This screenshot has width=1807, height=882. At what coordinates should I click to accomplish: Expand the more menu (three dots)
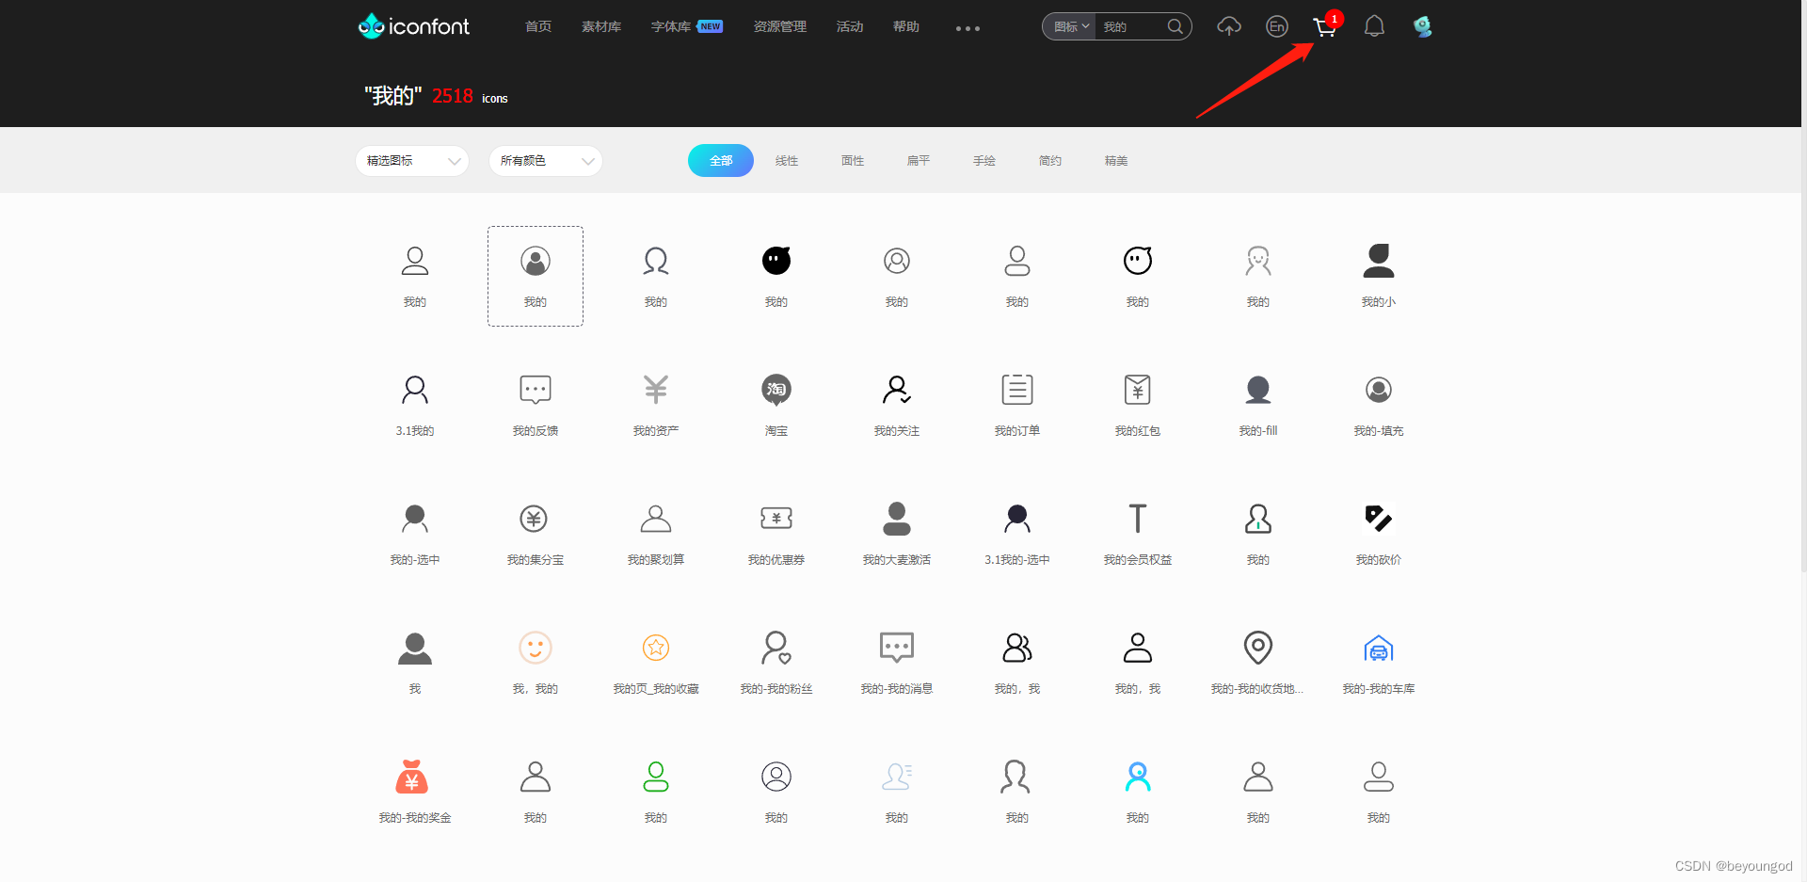967,28
